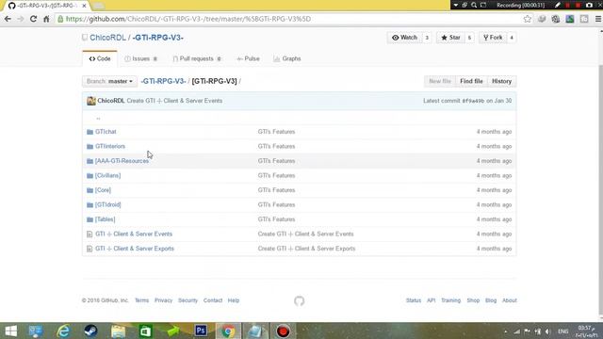This screenshot has width=603, height=339.
Task: Click the browser Back arrow
Action: (x=8, y=19)
